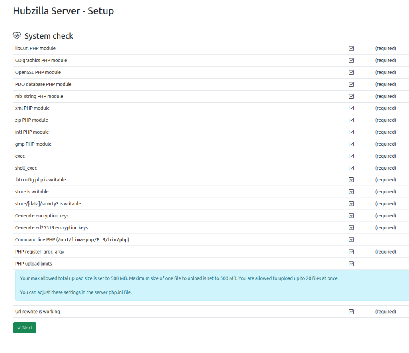
Task: Click the mb_string PHP module checkmark
Action: [x=351, y=96]
